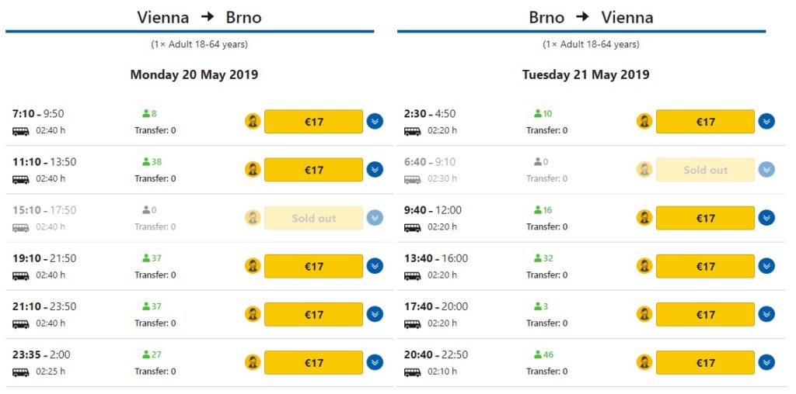Click attendant icon on Brno 2:30 departure
The image size is (796, 394).
644,121
